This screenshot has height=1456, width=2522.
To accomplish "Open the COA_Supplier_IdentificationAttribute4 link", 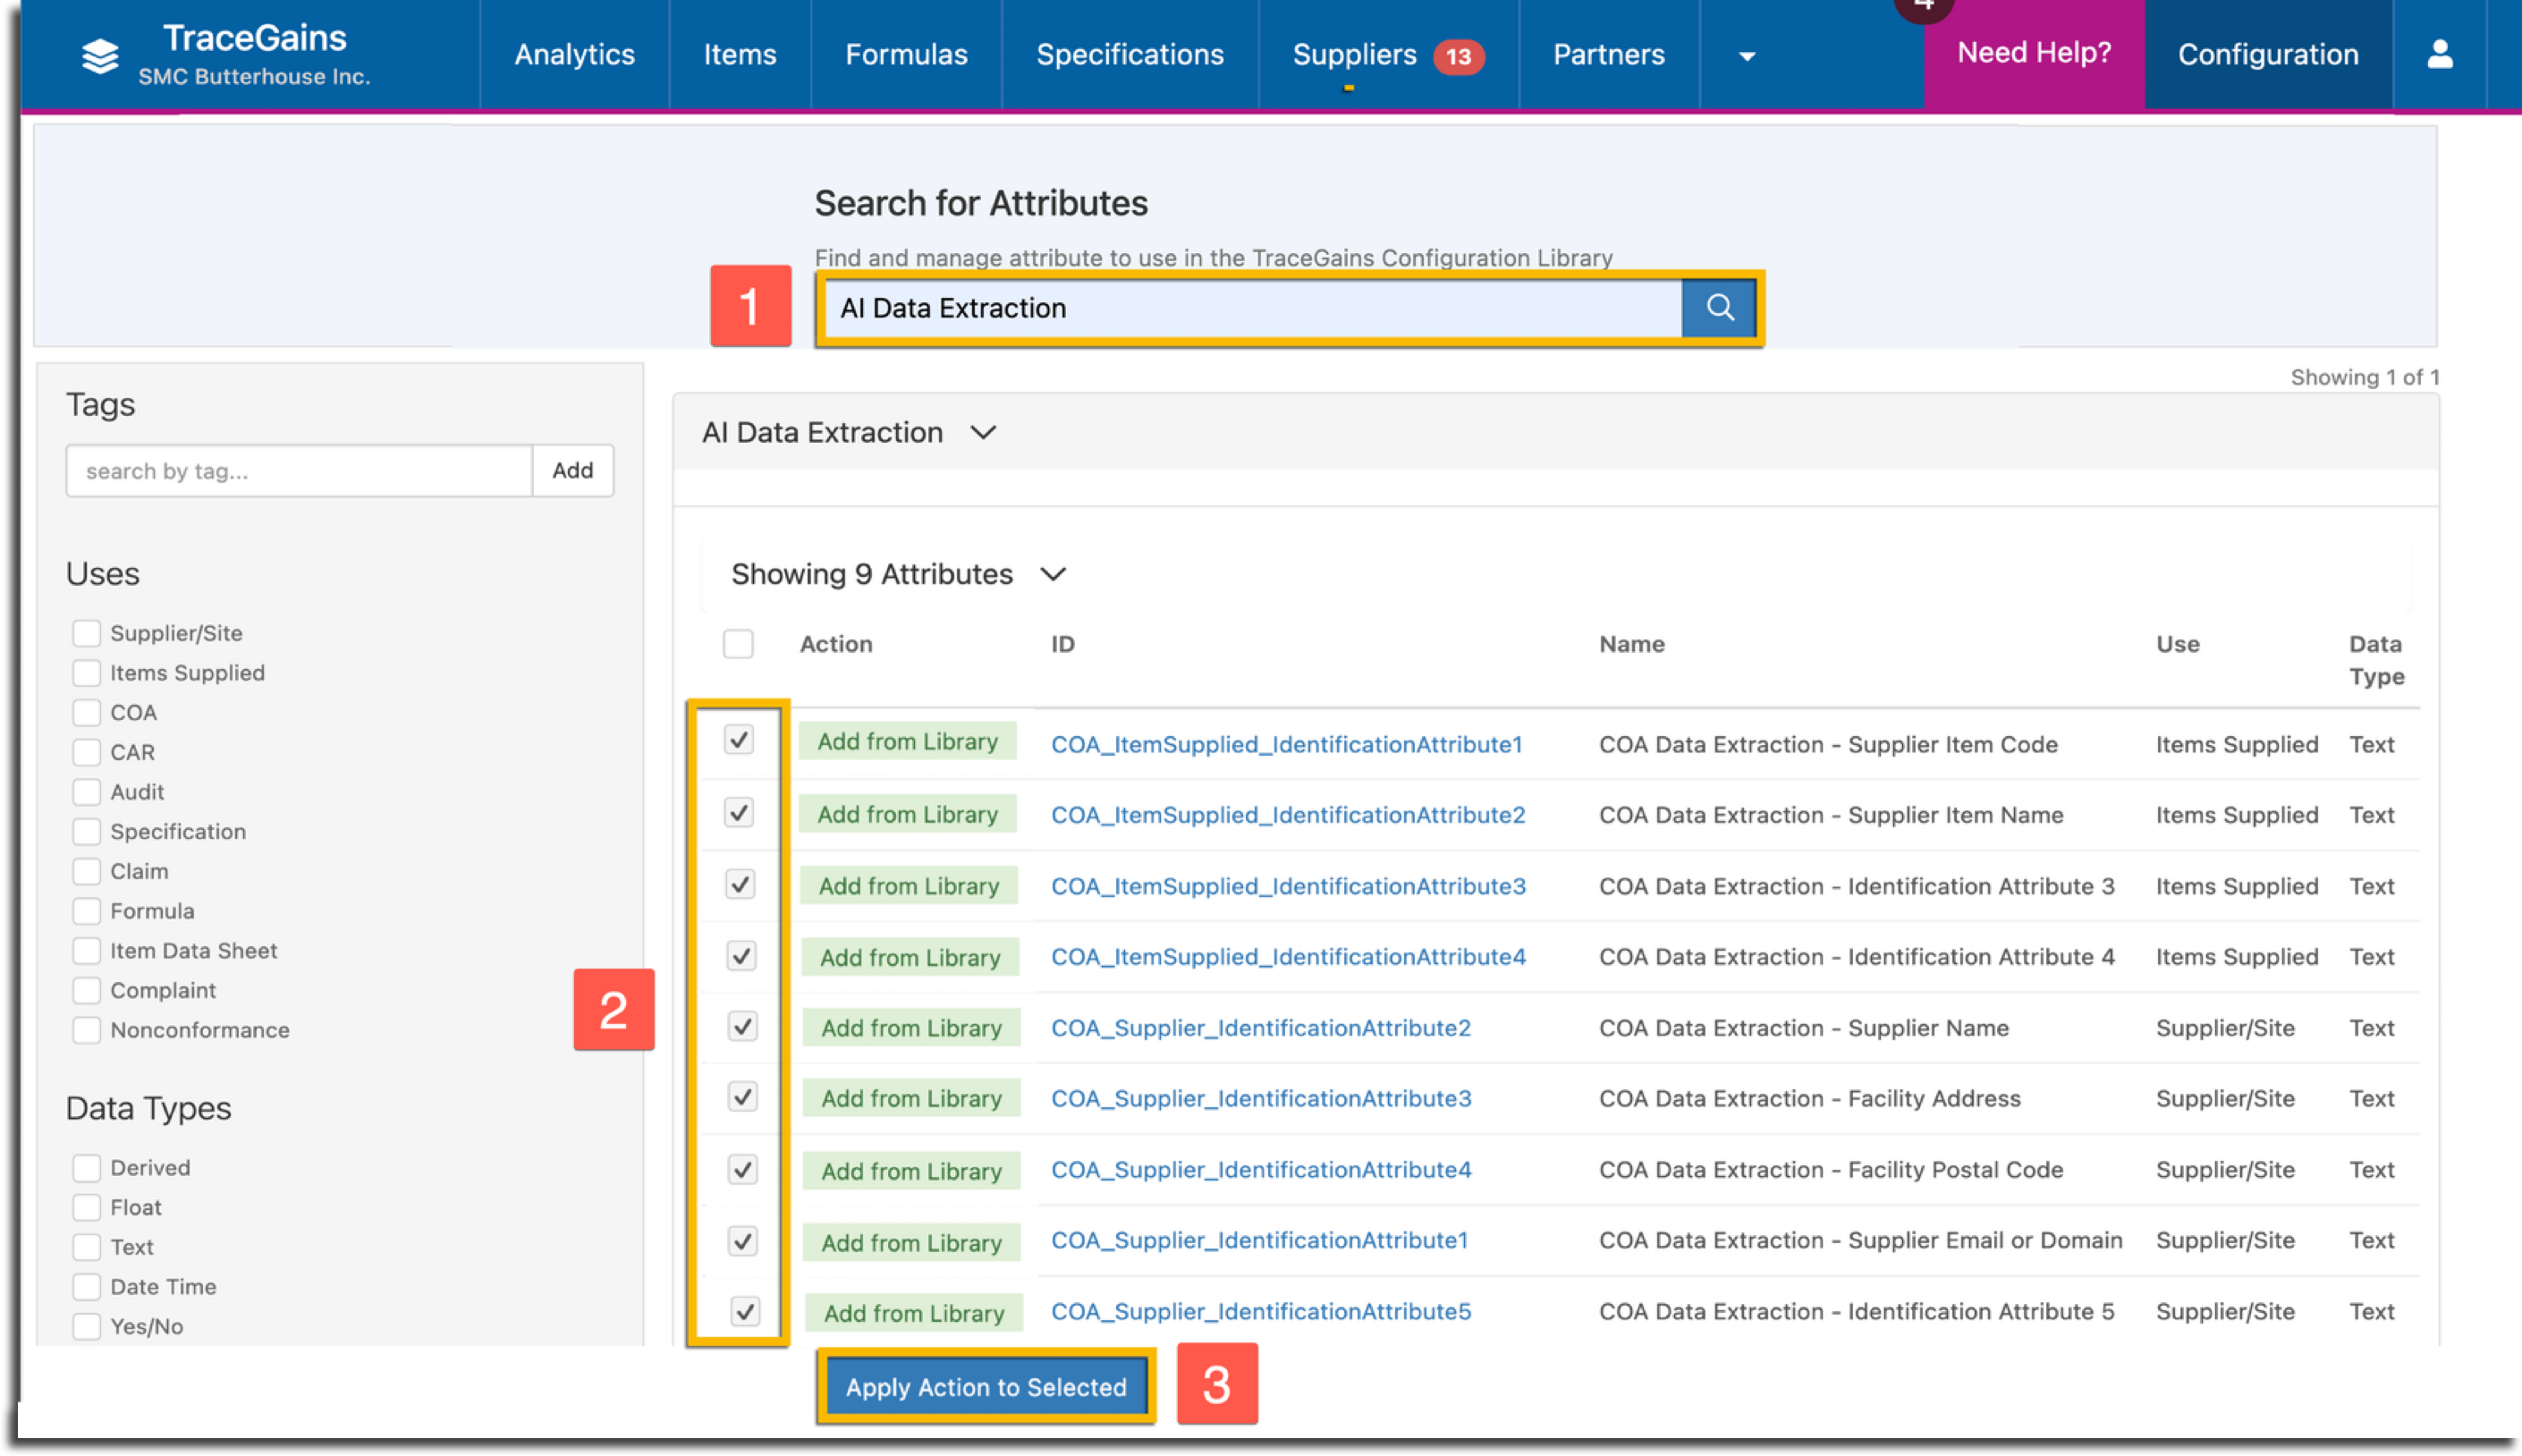I will pos(1261,1169).
